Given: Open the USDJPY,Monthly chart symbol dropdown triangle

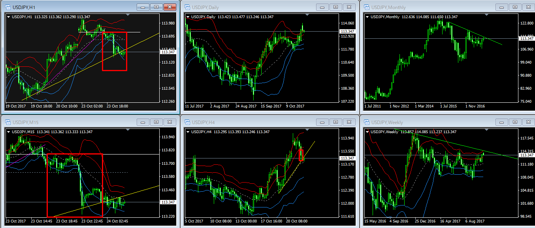Looking at the screenshot, I should pyautogui.click(x=367, y=17).
